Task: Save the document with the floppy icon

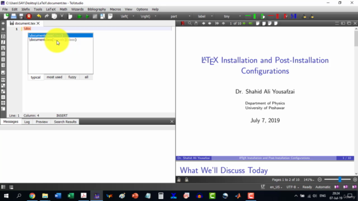Action: click(x=21, y=16)
